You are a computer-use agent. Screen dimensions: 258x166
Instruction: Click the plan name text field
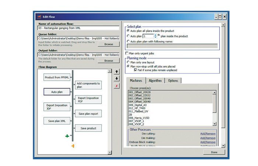[x=172, y=46]
